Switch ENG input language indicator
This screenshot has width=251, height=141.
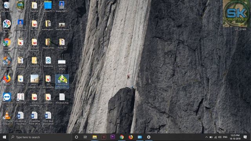click(x=225, y=137)
